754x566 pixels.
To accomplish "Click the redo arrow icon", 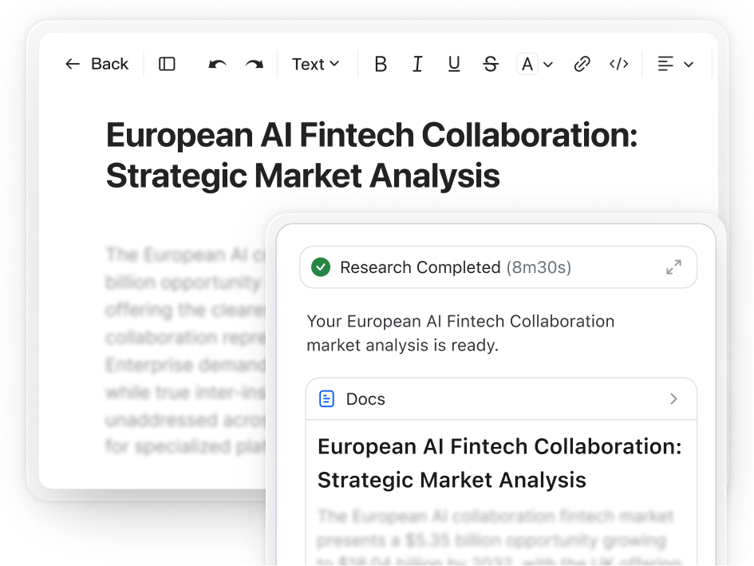I will click(254, 64).
